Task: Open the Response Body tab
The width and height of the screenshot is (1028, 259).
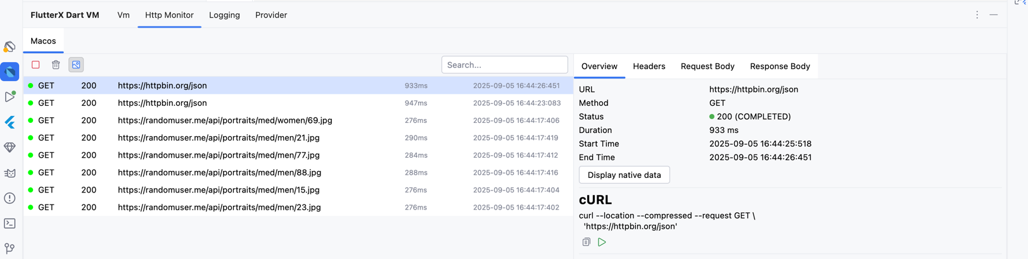Action: (x=780, y=66)
